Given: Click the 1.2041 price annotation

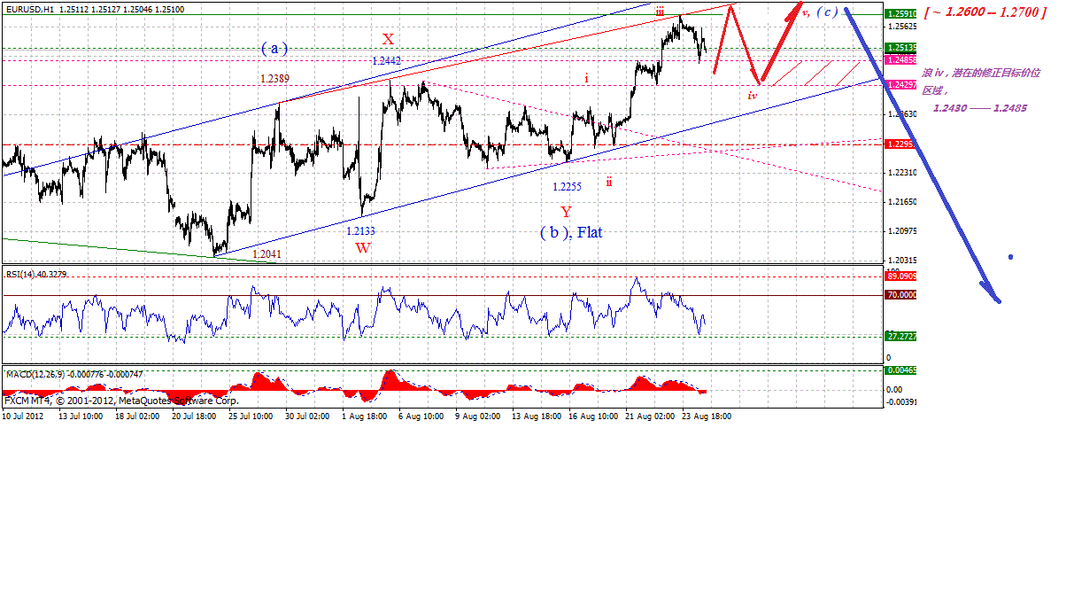Looking at the screenshot, I should pos(267,254).
